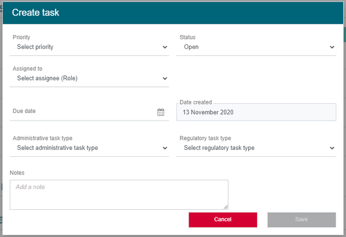The image size is (346, 237).
Task: Click the Notes box resize handle
Action: pos(225,206)
